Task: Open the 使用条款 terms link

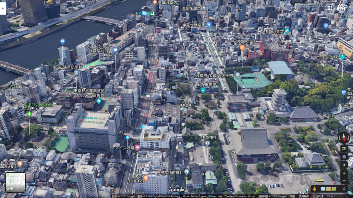Action: (303, 196)
